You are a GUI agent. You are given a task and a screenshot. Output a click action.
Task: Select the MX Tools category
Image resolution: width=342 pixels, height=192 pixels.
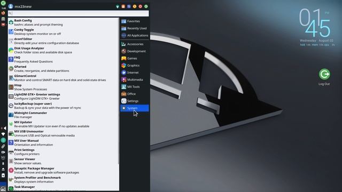[x=134, y=86]
